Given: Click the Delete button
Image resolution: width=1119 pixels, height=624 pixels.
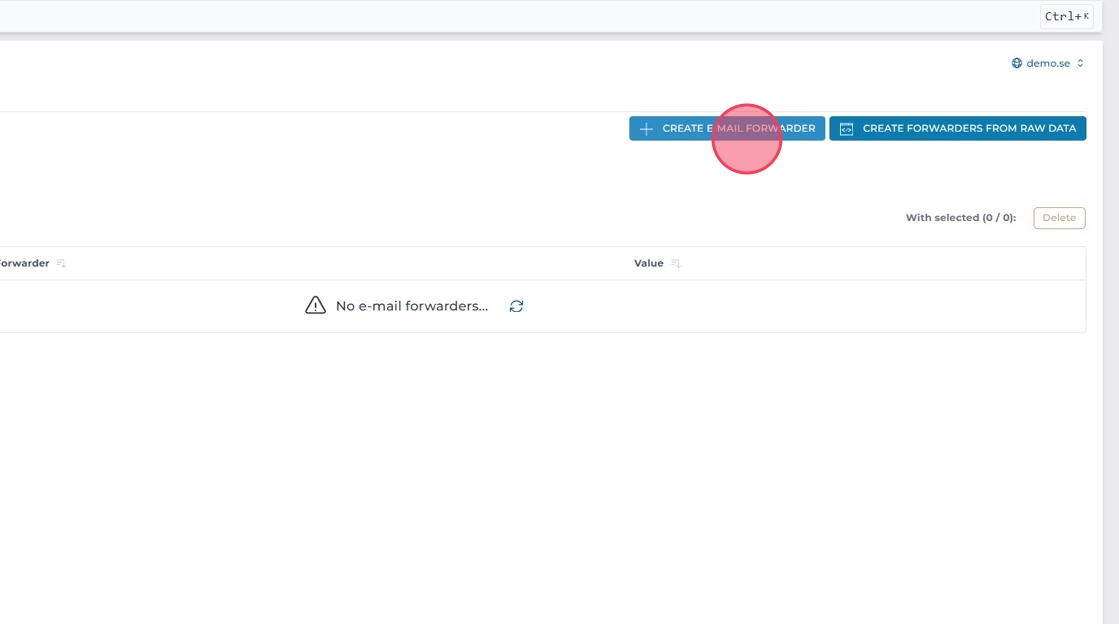Looking at the screenshot, I should pos(1059,218).
